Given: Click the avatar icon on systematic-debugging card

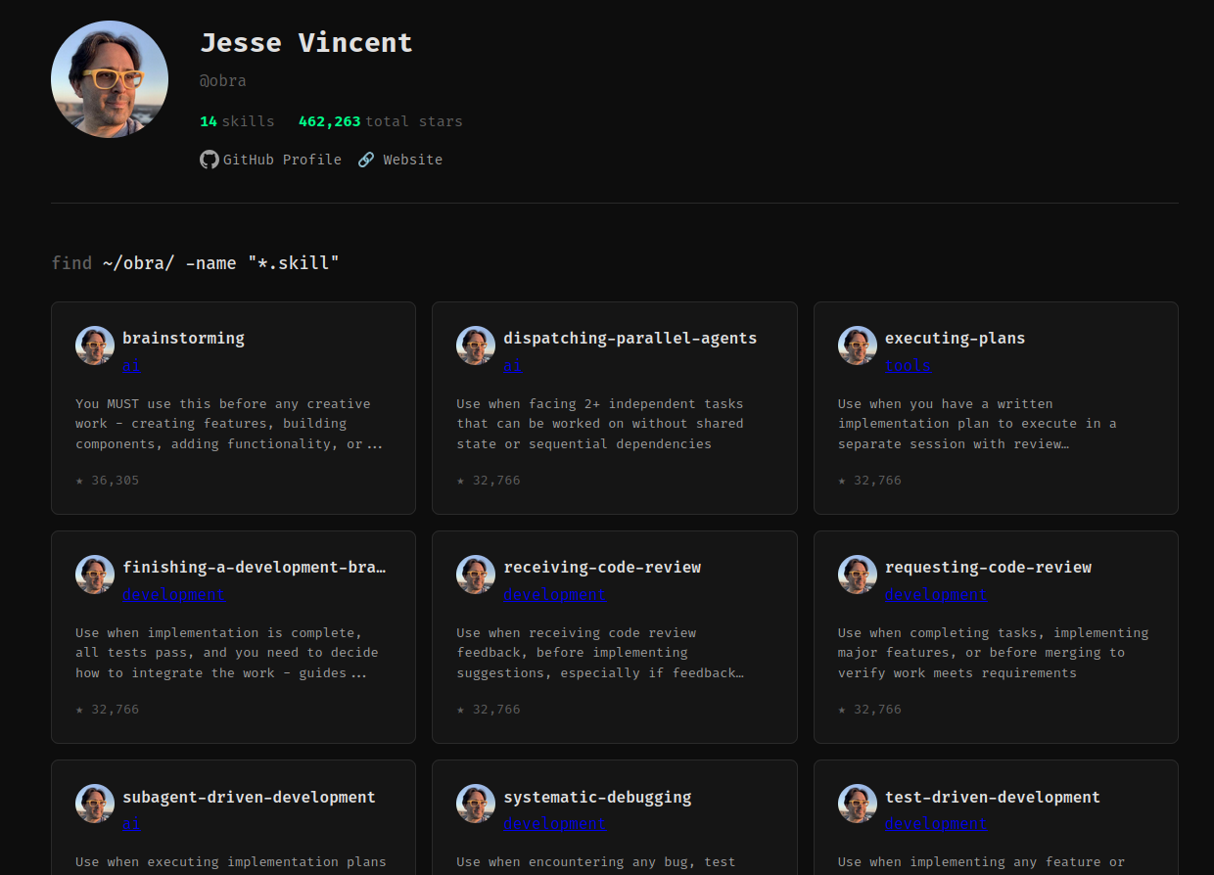Looking at the screenshot, I should tap(475, 803).
